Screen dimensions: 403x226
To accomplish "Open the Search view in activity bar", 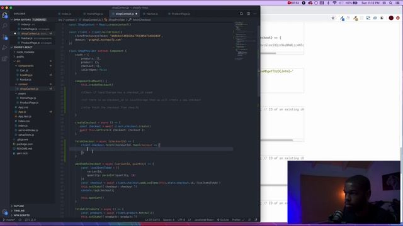I will 4,26.
